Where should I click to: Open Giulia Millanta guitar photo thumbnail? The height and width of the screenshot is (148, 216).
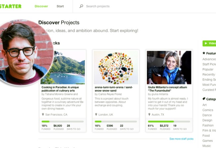(169, 67)
